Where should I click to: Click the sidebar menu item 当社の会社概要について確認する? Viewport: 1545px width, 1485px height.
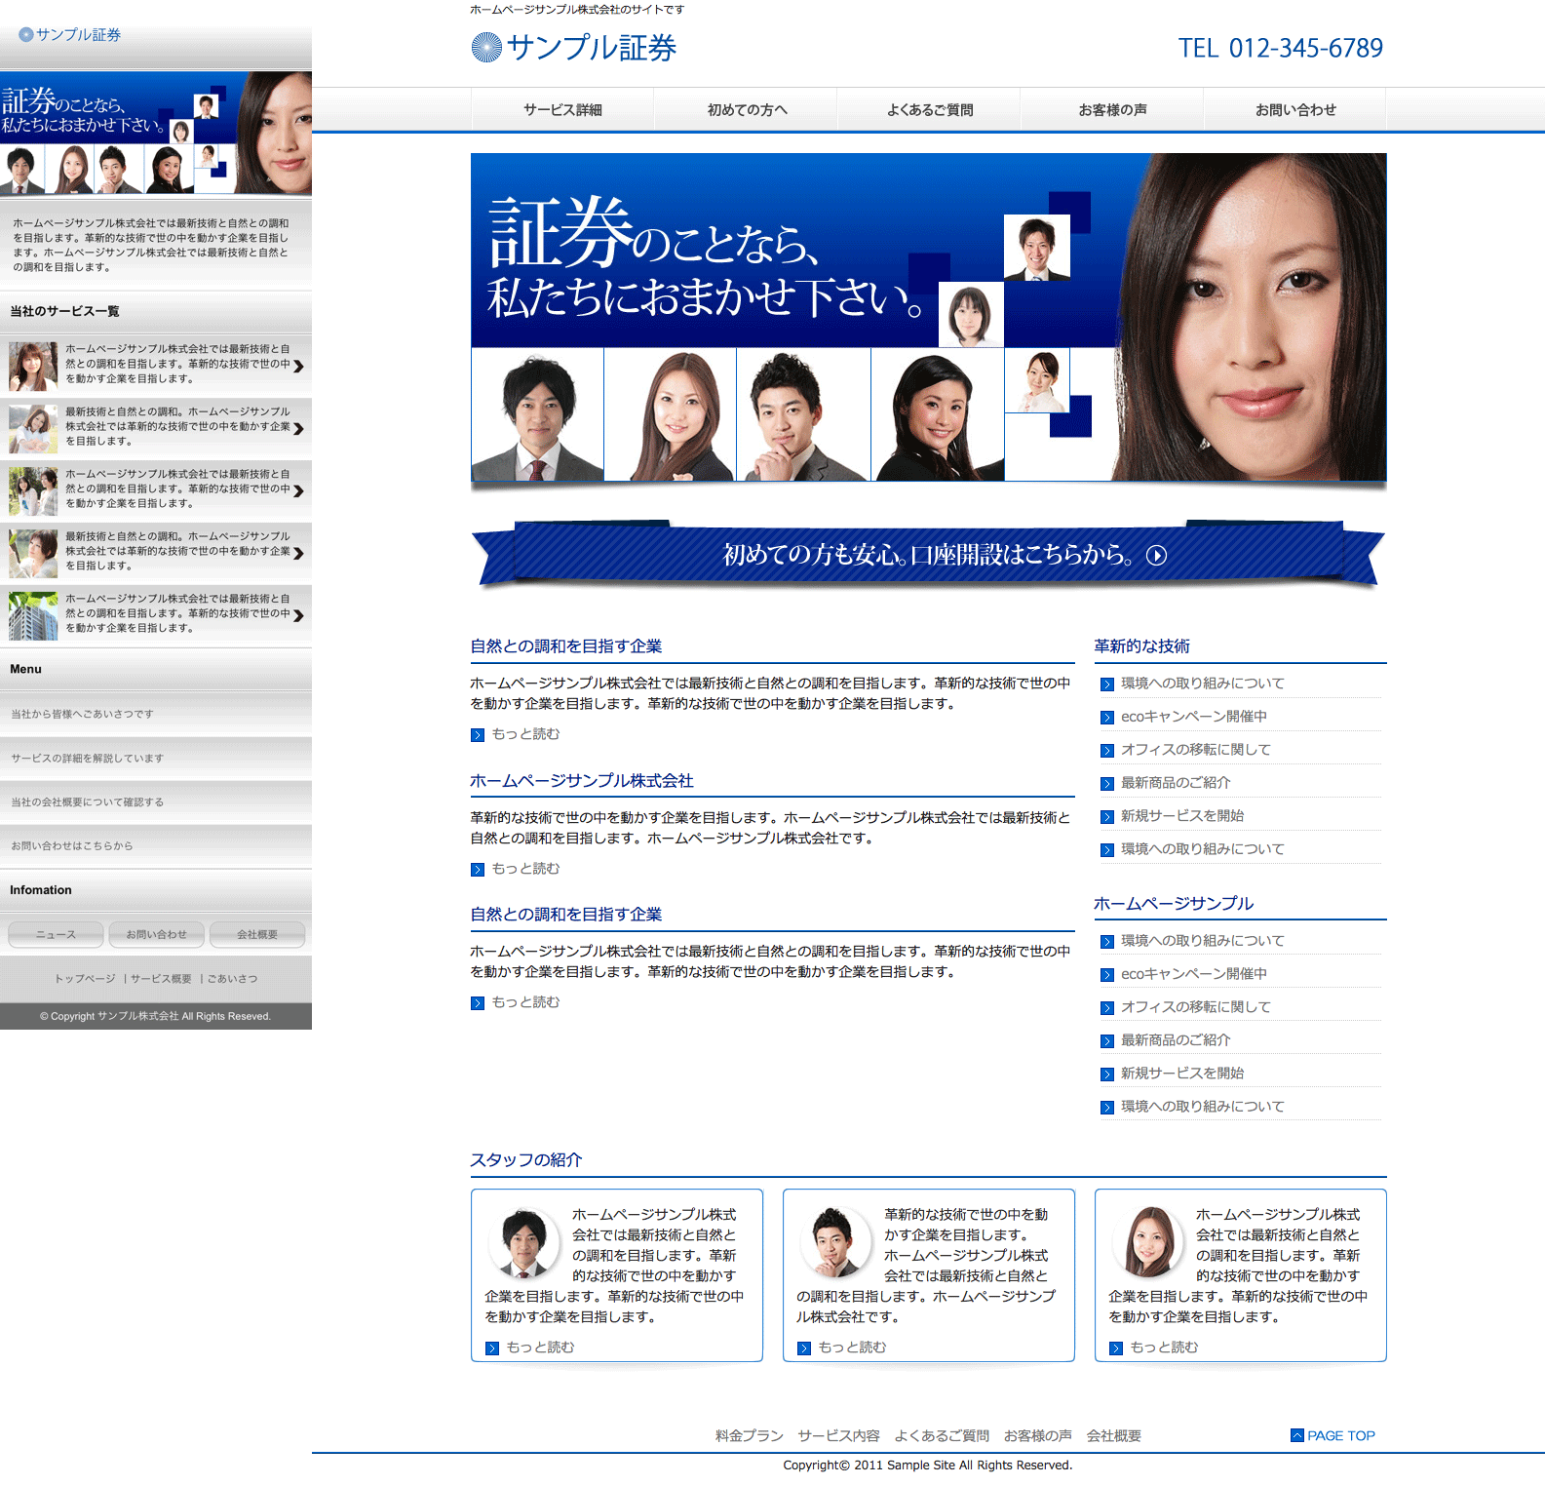(x=88, y=802)
